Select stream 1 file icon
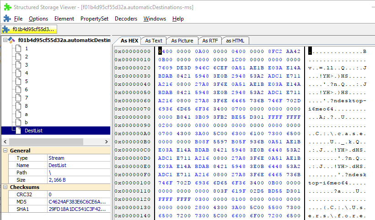This screenshot has height=220, width=375. tap(18, 48)
